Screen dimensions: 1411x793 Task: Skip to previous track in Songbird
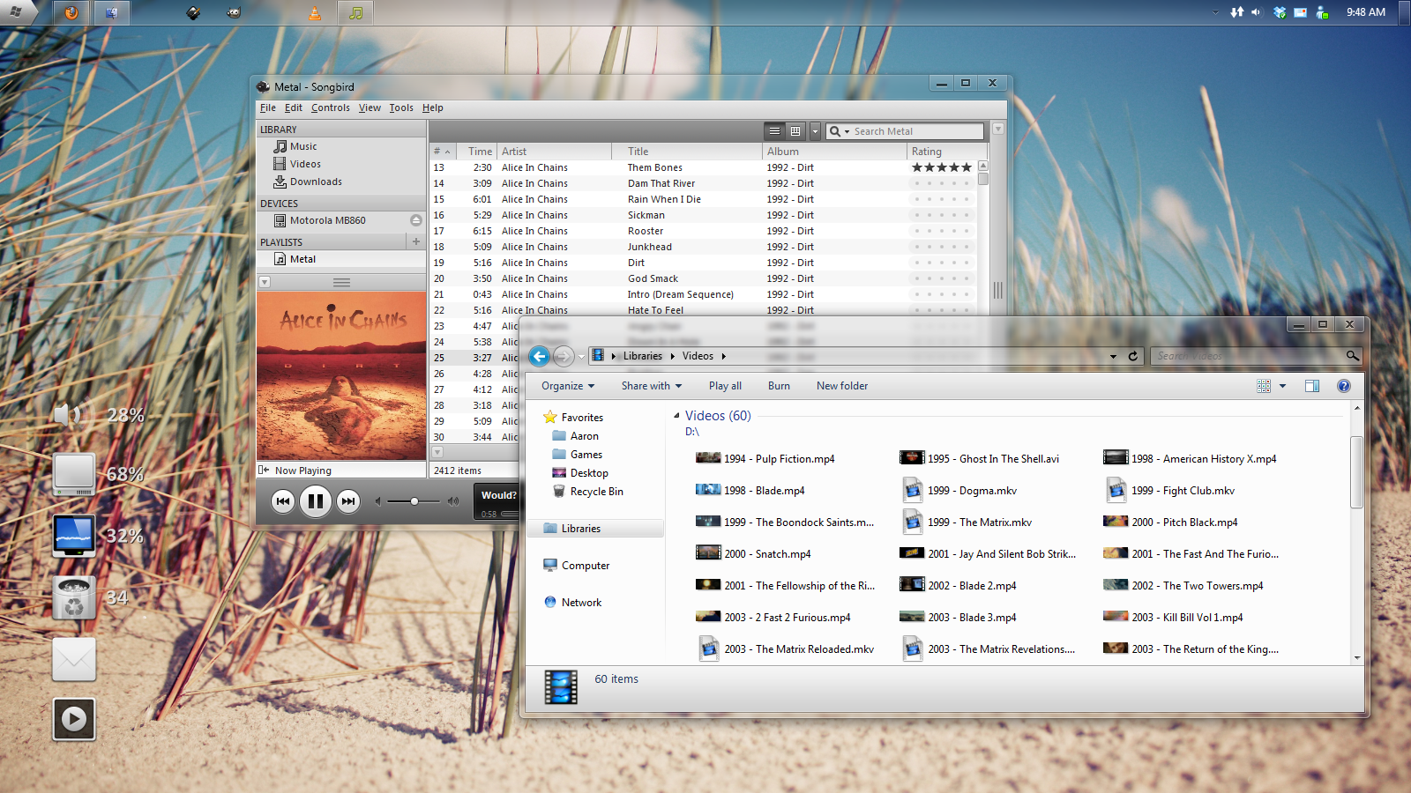click(282, 501)
